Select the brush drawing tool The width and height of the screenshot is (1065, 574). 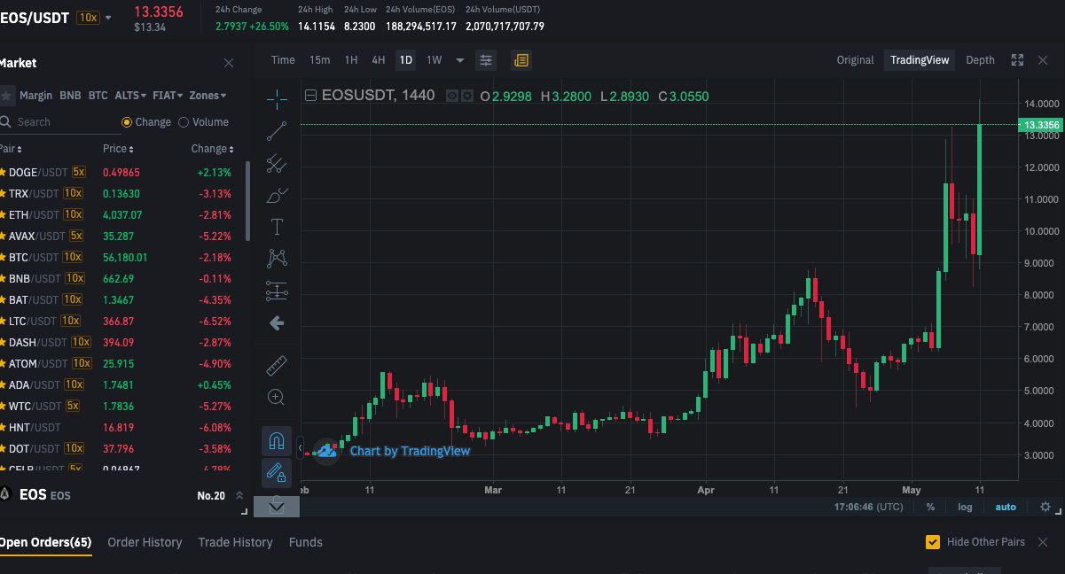click(x=277, y=195)
